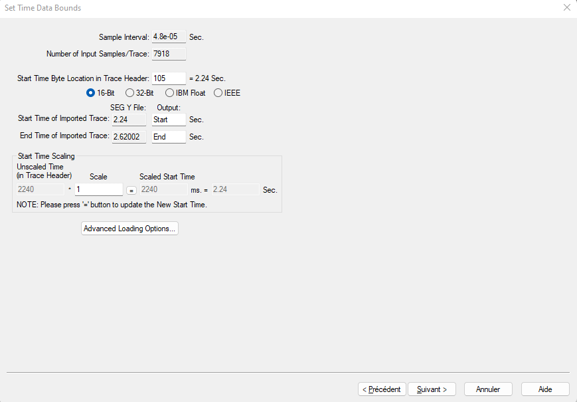This screenshot has height=402, width=577.
Task: Pick the IEEE radio option
Action: 218,93
